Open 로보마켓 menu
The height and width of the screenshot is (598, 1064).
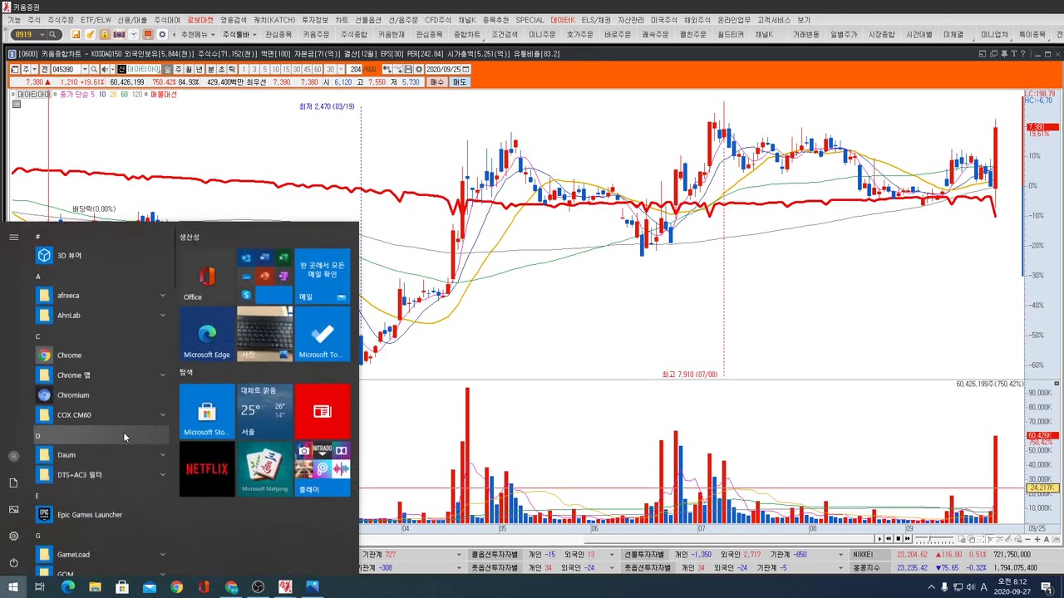[x=200, y=20]
